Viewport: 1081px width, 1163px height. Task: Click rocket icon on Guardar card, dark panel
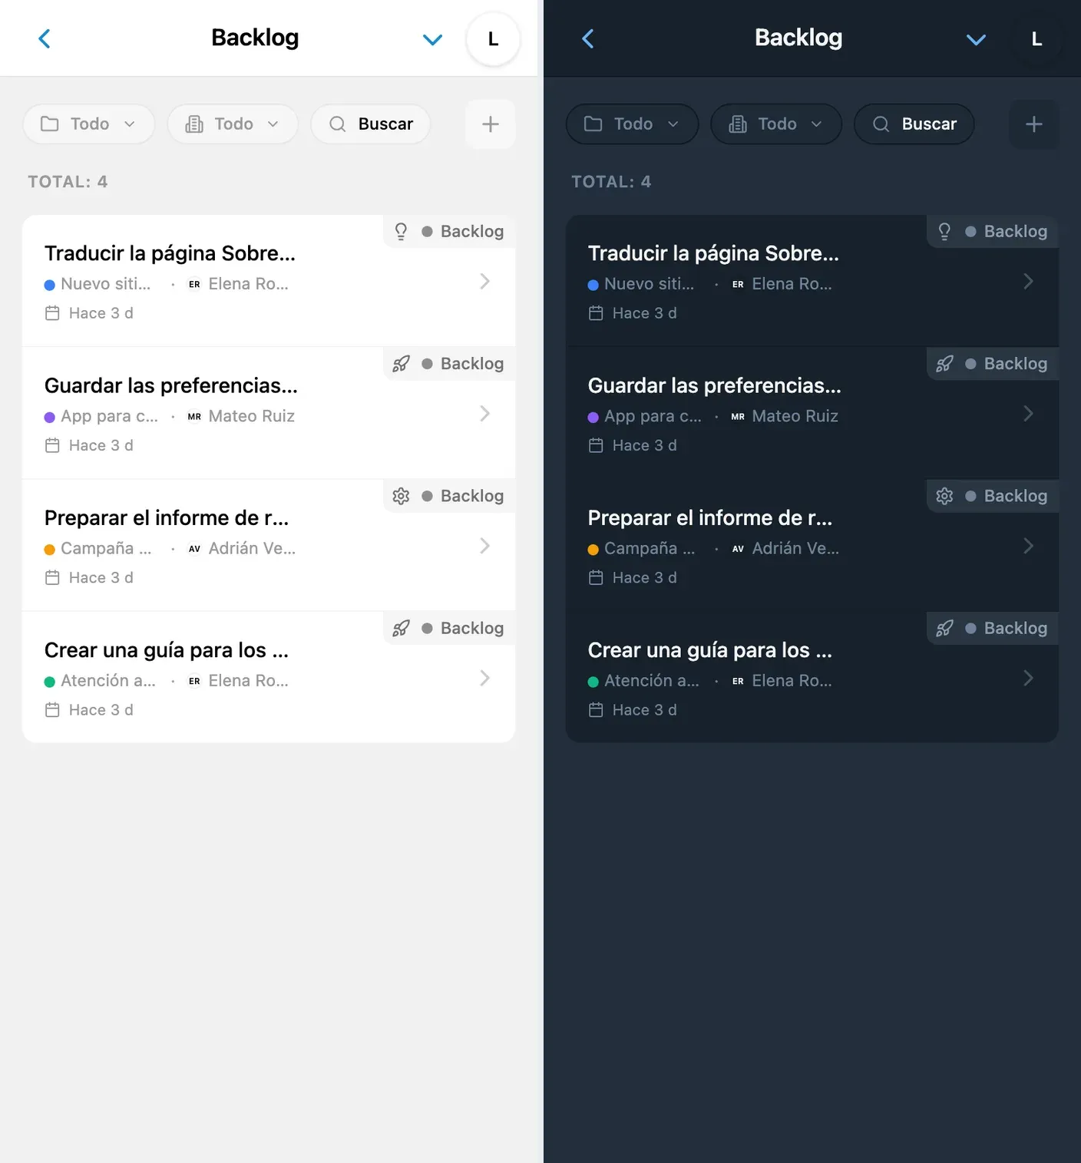[944, 364]
